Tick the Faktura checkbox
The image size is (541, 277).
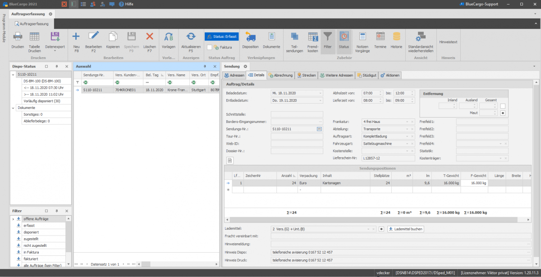pyautogui.click(x=210, y=47)
